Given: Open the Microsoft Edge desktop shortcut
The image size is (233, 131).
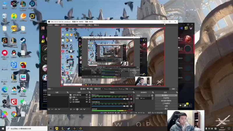Looking at the screenshot, I should click(x=5, y=91).
